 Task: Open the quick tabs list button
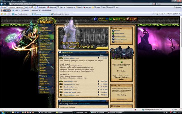click(x=9, y=14)
